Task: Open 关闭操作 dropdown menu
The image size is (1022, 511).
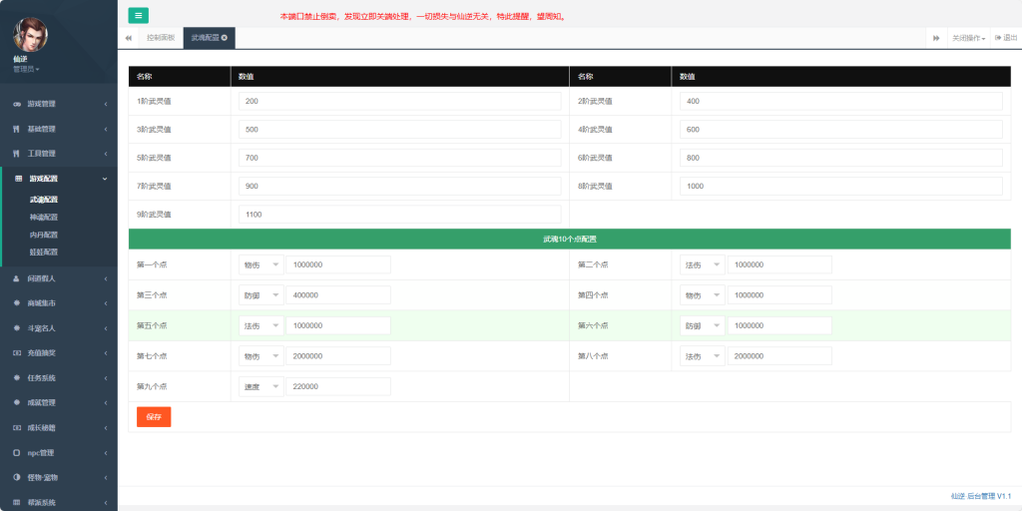Action: point(968,39)
